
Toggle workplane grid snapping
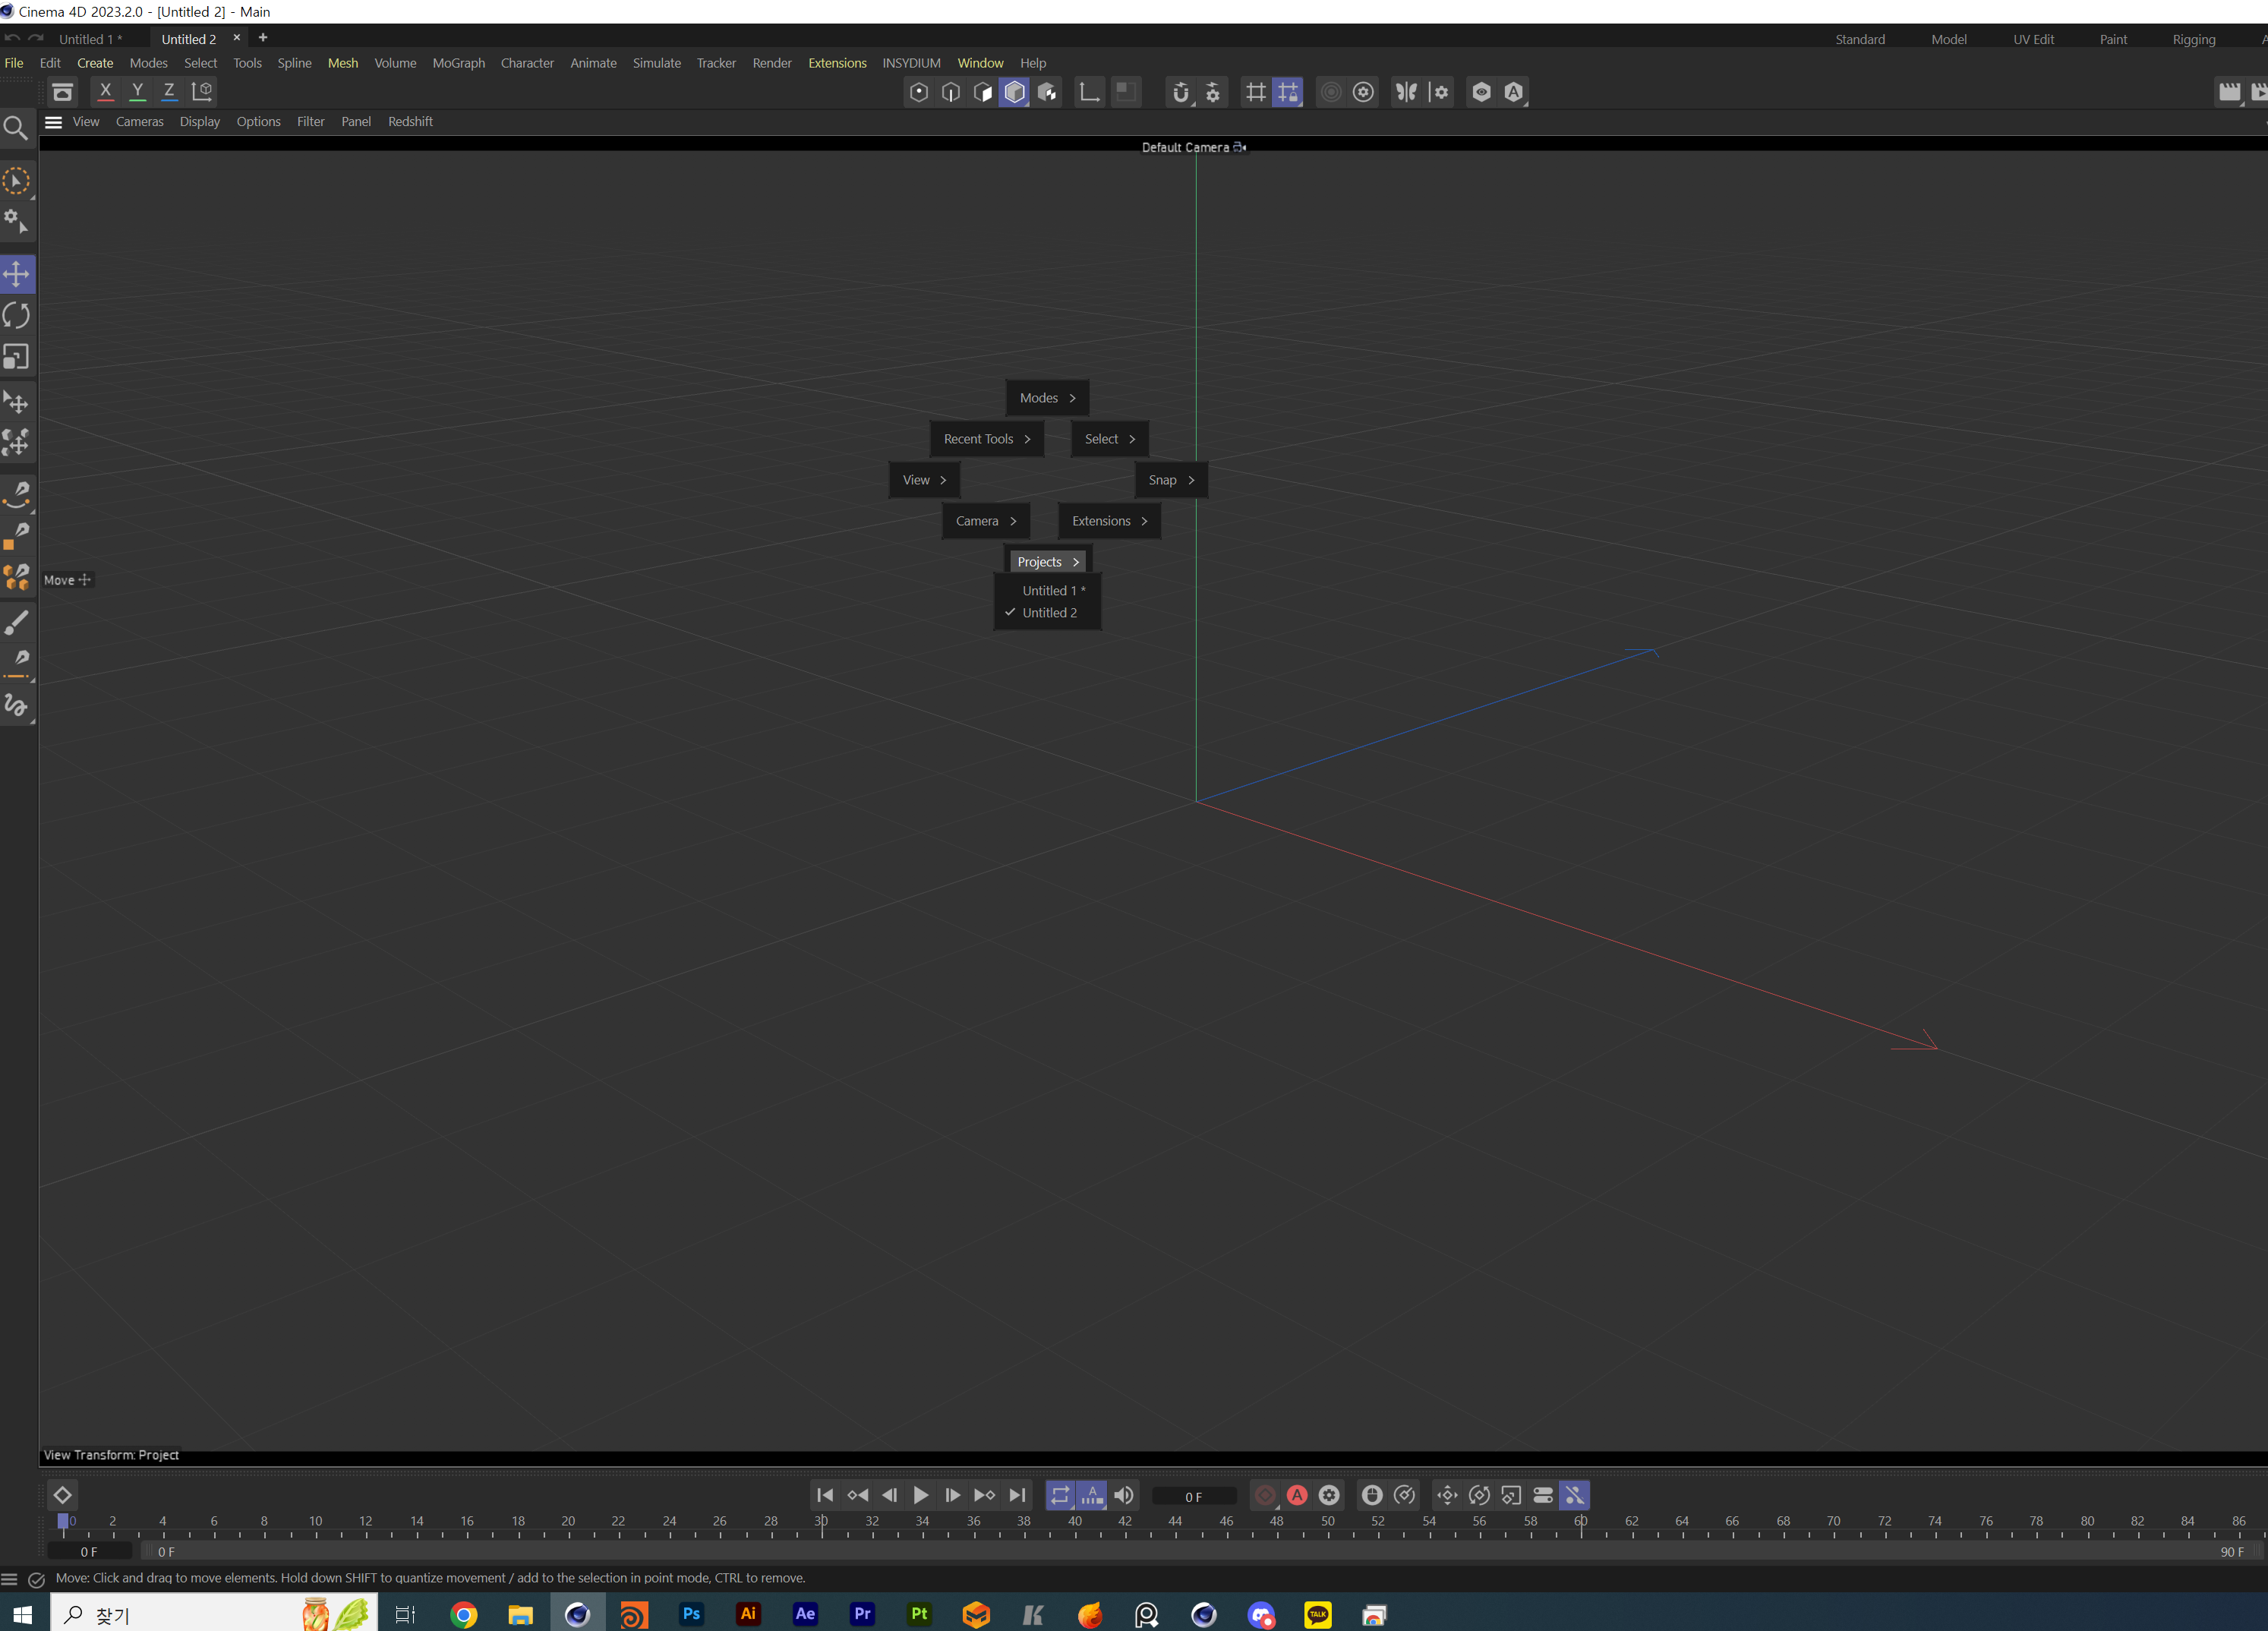(x=1255, y=92)
